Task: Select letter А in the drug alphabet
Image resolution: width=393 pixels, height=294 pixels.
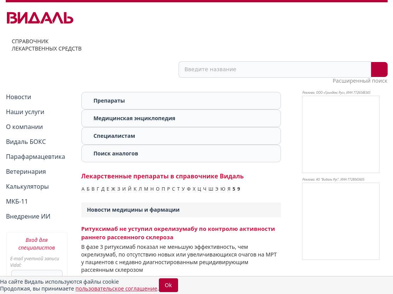Action: [x=83, y=189]
